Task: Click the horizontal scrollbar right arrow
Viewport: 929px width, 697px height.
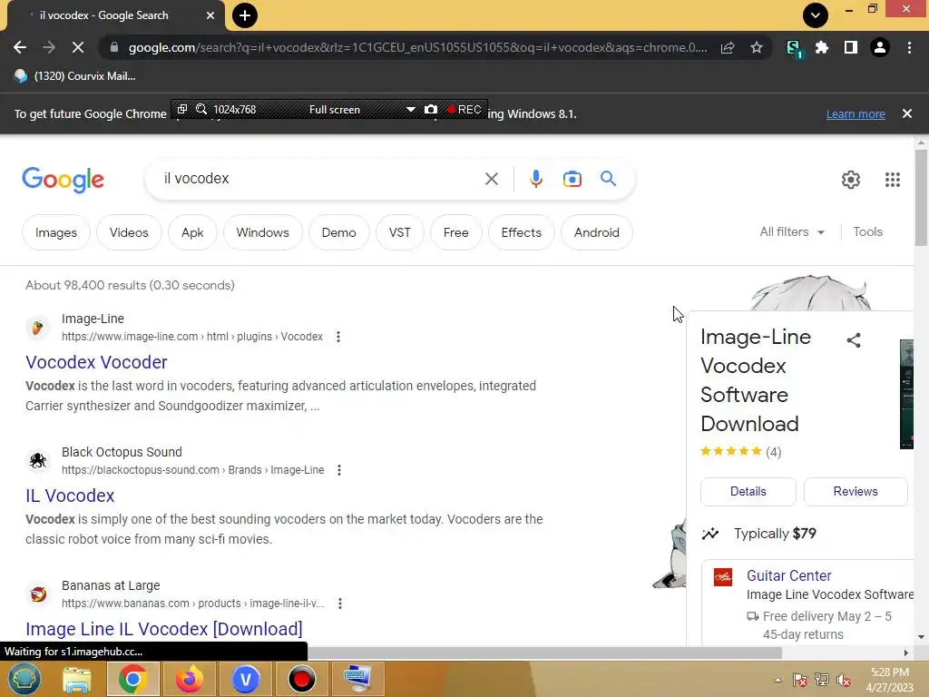Action: 906,653
